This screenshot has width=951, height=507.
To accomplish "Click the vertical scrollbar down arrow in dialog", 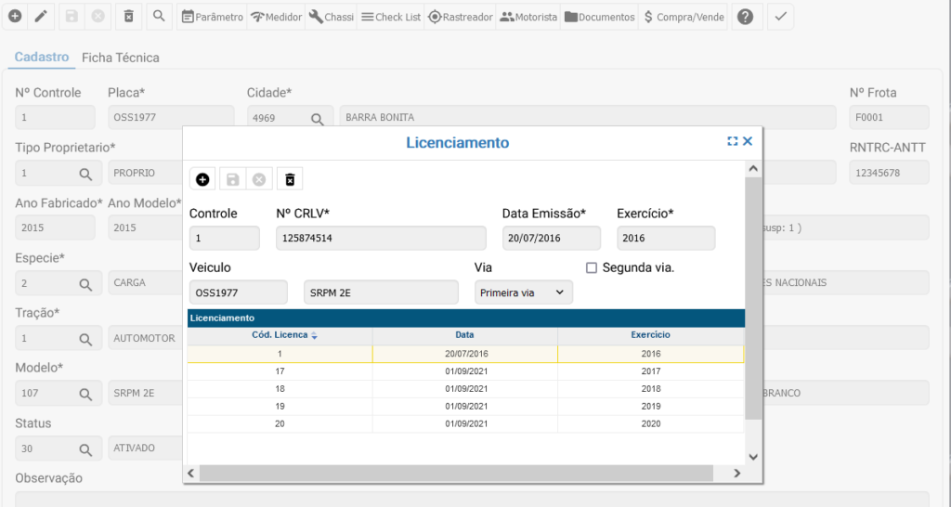I will coord(753,457).
